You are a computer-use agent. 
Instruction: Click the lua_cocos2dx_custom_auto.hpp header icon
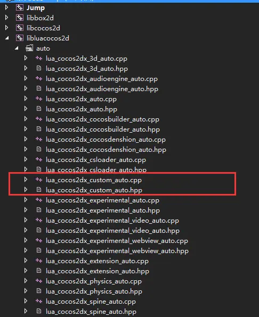tap(39, 190)
